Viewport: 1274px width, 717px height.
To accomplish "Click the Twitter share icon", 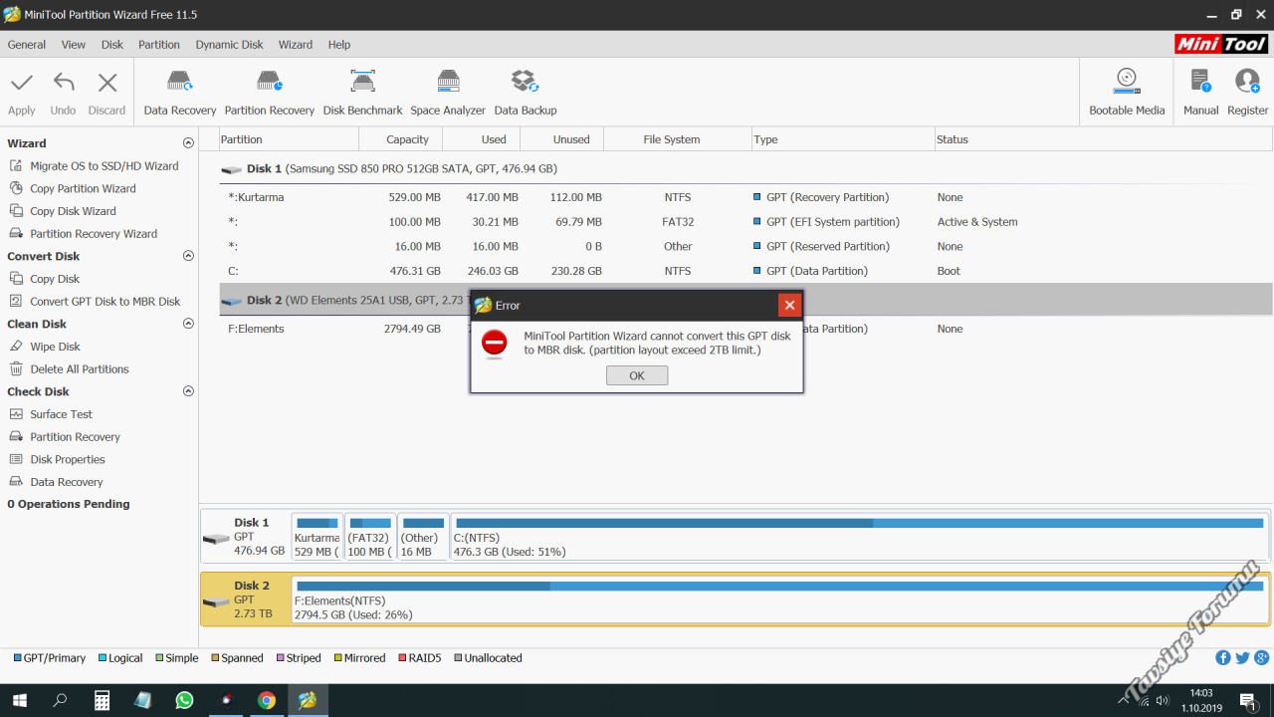I will coord(1242,658).
